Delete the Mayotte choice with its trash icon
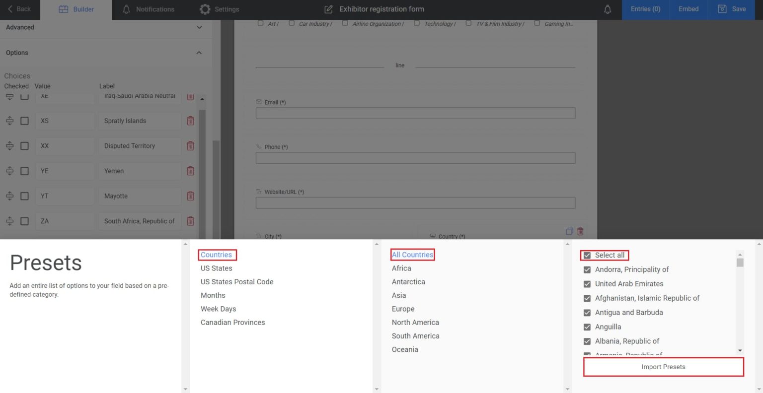763x393 pixels. tap(190, 196)
